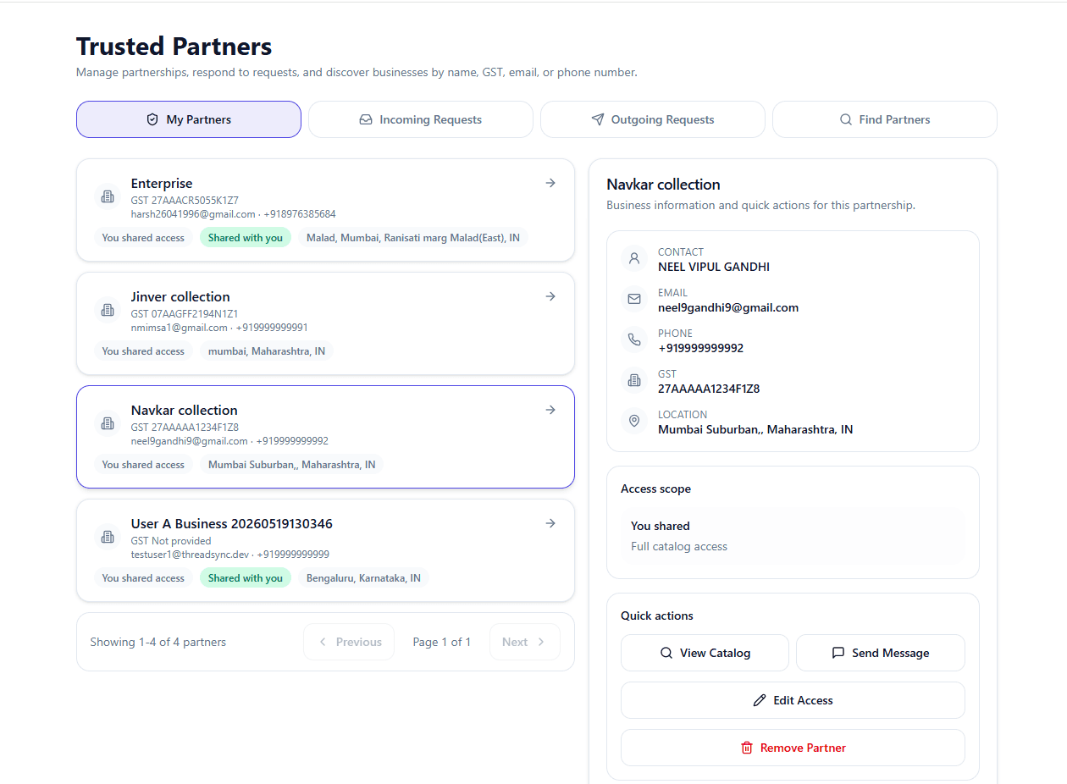Click the building icon on Jinver collection card
This screenshot has height=784, width=1067.
coord(108,310)
